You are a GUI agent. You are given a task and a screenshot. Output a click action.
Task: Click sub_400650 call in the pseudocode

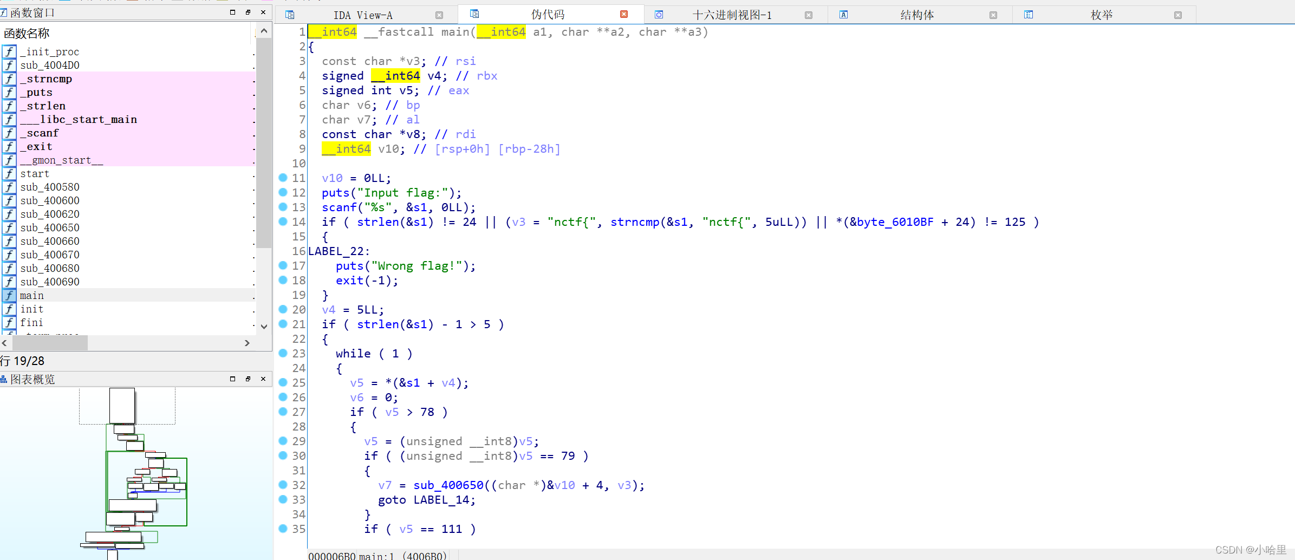coord(448,485)
